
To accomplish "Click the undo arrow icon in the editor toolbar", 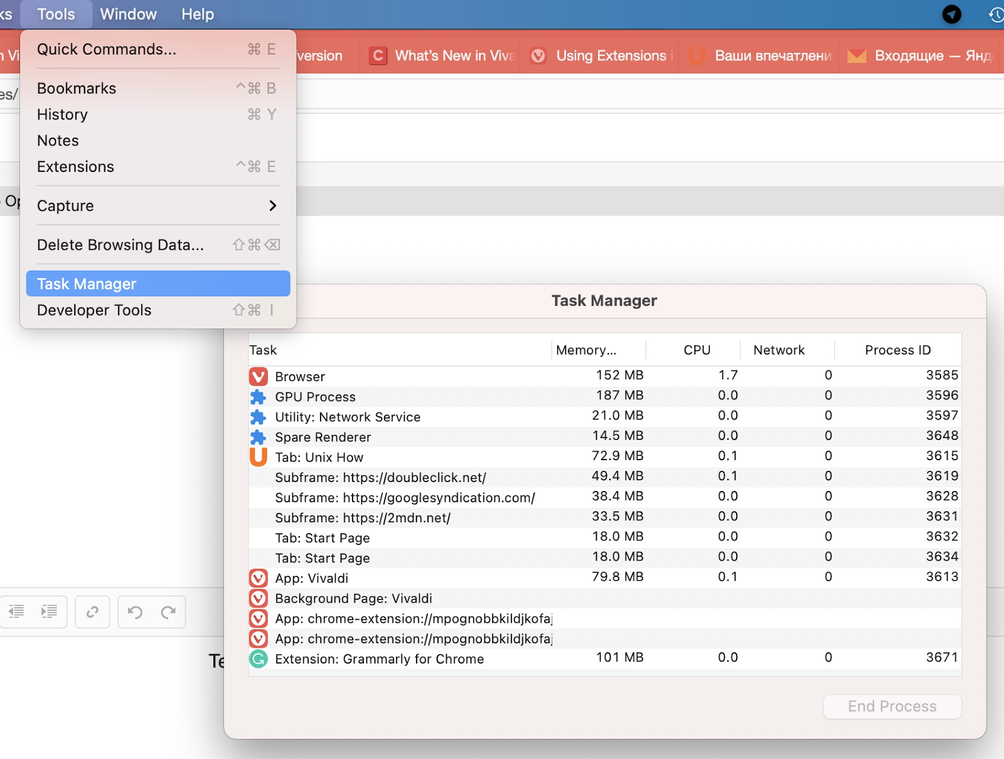I will click(x=135, y=612).
